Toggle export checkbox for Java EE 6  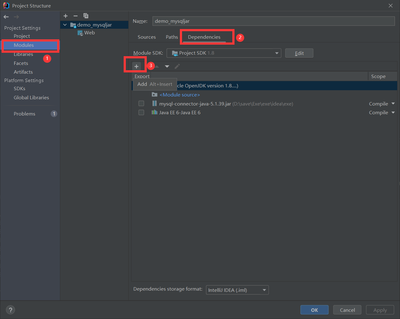pyautogui.click(x=141, y=112)
